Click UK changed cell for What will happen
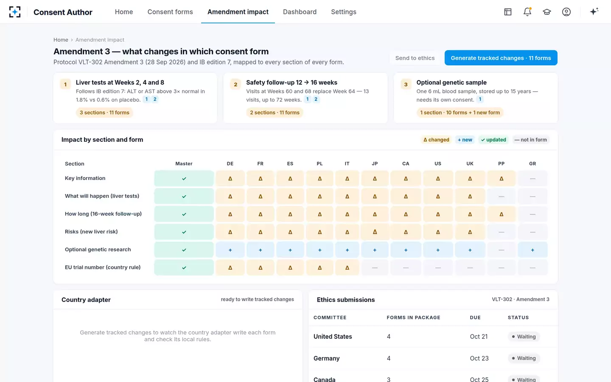 click(x=470, y=197)
